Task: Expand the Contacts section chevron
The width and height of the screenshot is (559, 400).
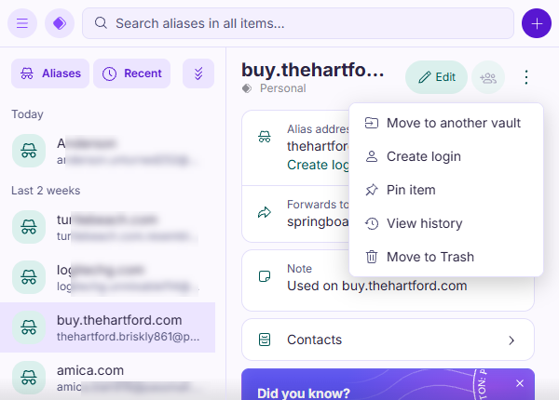Action: click(511, 340)
